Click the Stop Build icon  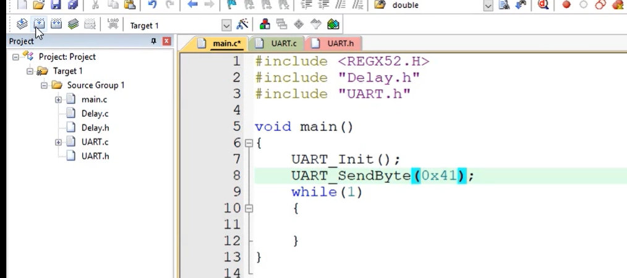click(x=90, y=24)
